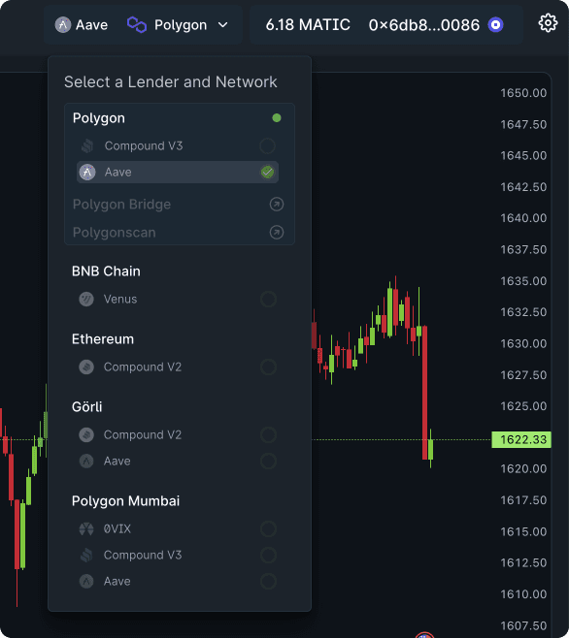Click the 'Select a Lender and Network' title
Screen dimensions: 569x638
170,81
